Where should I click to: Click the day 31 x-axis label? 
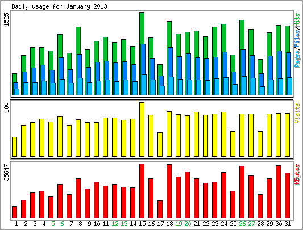pos(288,224)
